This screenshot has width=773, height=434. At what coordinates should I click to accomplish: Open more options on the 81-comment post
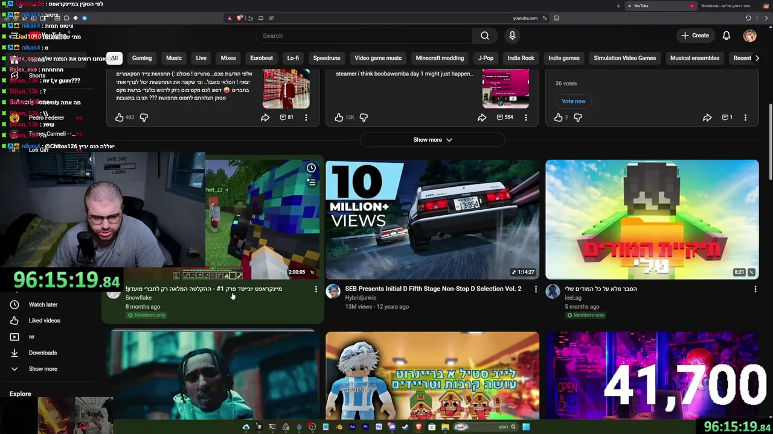click(x=306, y=118)
